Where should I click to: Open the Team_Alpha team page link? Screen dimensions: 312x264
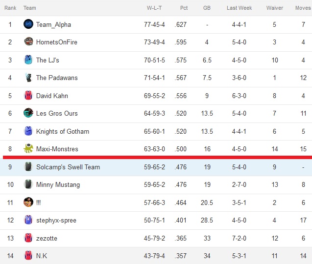tap(53, 24)
